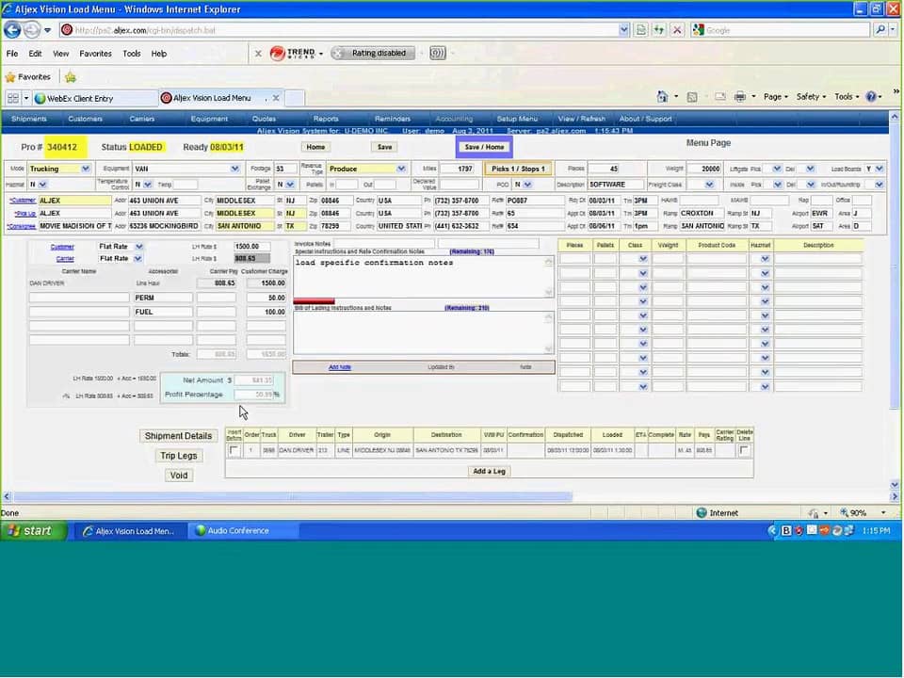Open the new blank tab button
This screenshot has width=904, height=678.
tap(295, 98)
